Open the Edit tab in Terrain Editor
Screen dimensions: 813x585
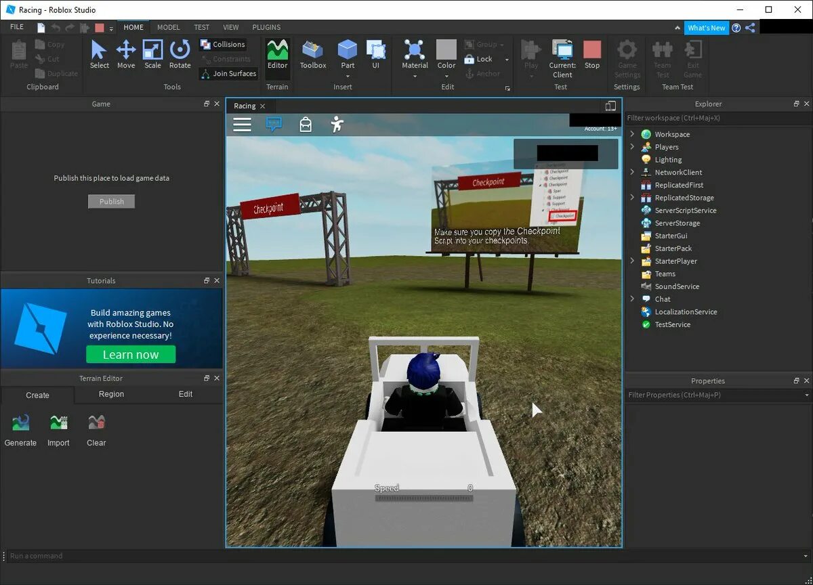(185, 394)
